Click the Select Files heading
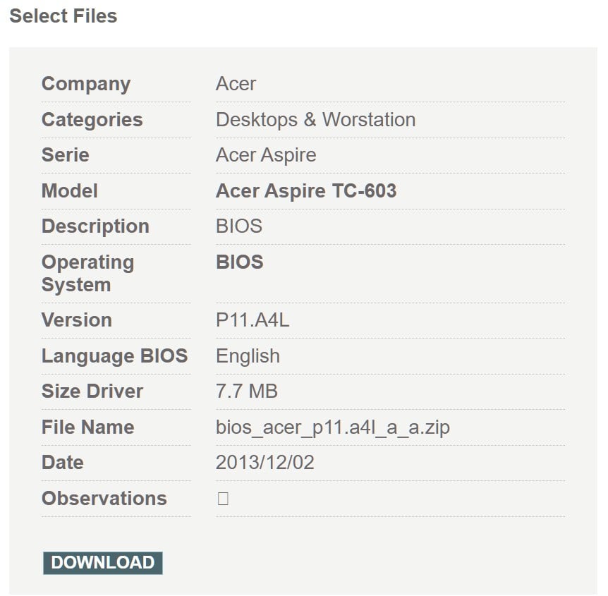The height and width of the screenshot is (596, 608). (x=63, y=16)
